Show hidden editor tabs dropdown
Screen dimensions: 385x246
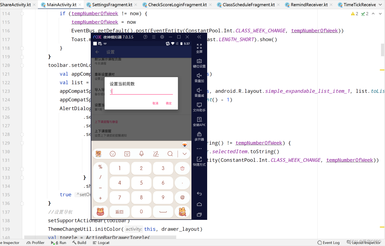pyautogui.click(x=380, y=5)
